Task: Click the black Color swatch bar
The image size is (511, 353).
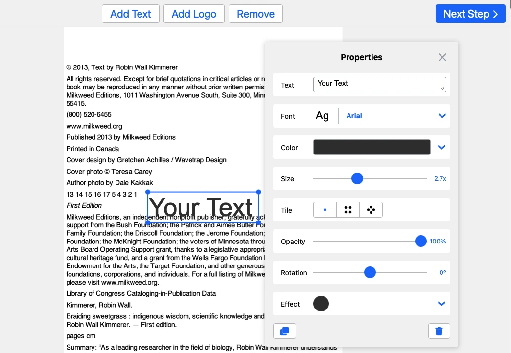Action: [x=372, y=147]
